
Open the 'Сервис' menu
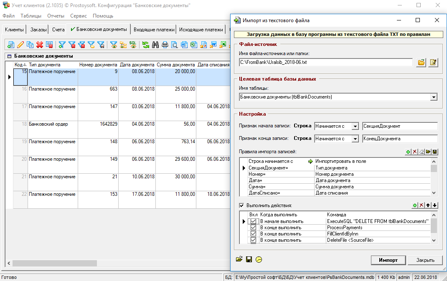(x=79, y=16)
